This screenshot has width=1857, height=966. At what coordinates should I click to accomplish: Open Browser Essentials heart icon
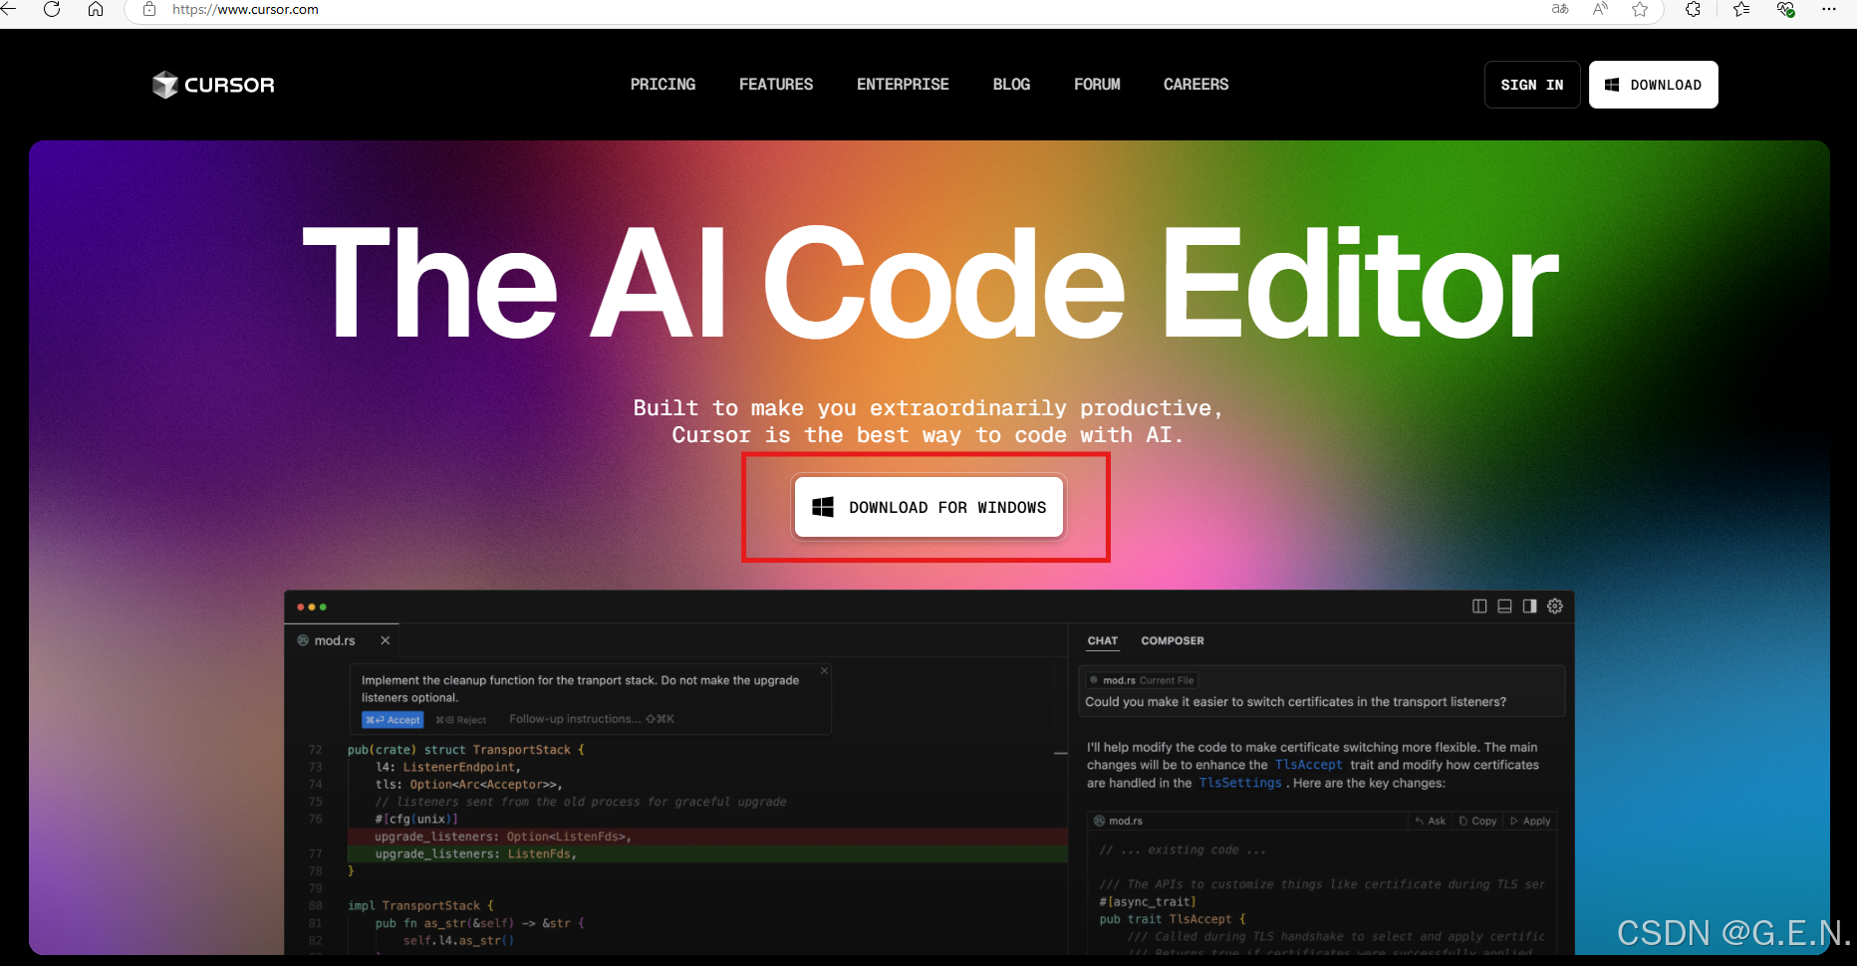tap(1786, 9)
